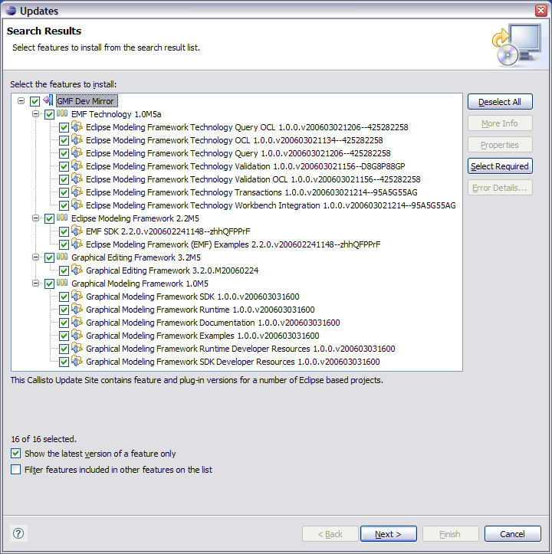Uncheck the Technology Query OCL checkbox

pos(64,127)
